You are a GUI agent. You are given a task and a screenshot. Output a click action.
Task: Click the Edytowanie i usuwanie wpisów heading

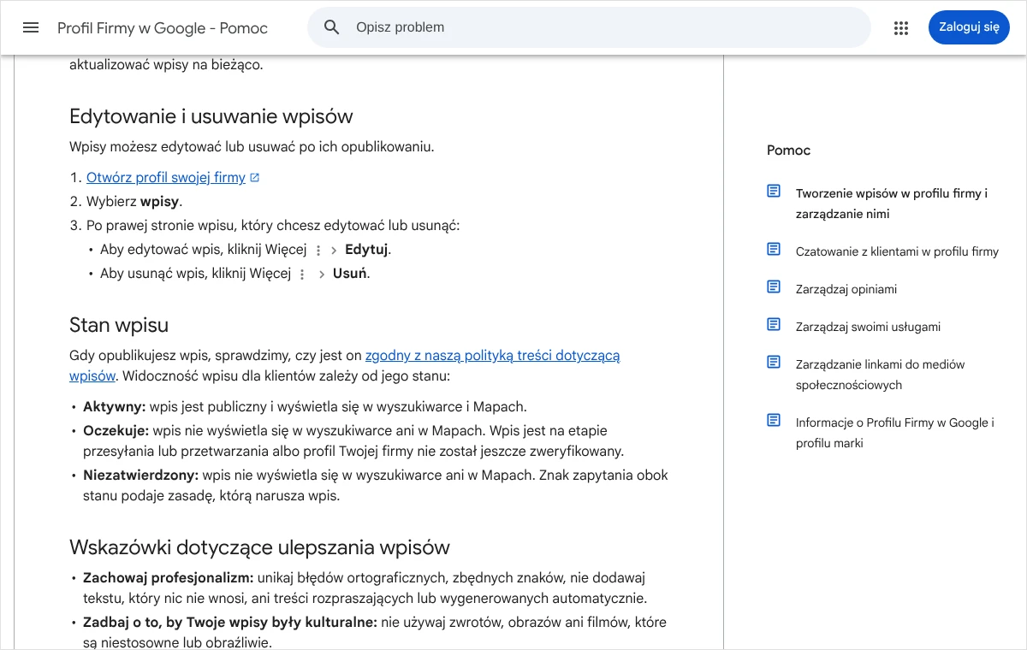tap(211, 116)
